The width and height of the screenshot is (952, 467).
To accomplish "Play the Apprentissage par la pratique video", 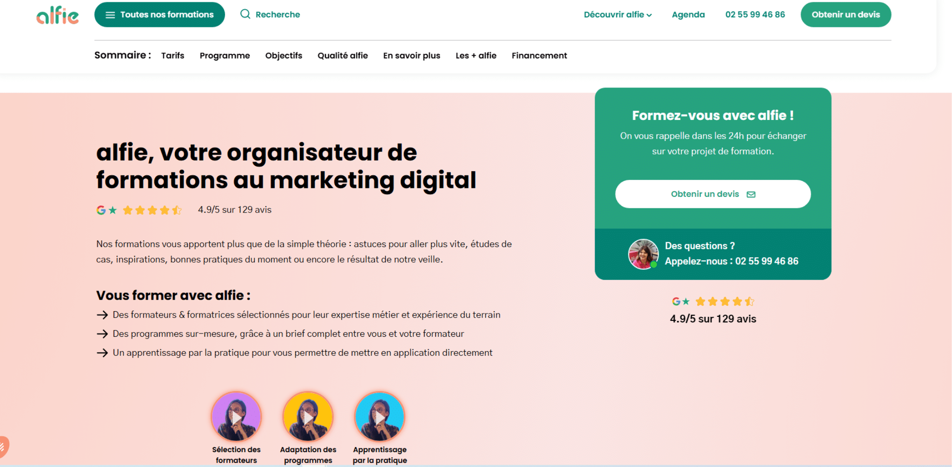I will click(x=380, y=417).
